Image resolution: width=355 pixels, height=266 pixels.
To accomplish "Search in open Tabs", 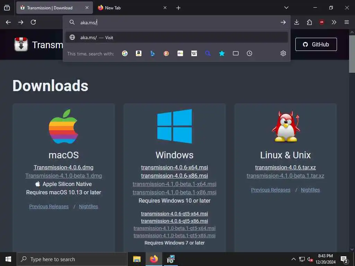I will coord(236,53).
